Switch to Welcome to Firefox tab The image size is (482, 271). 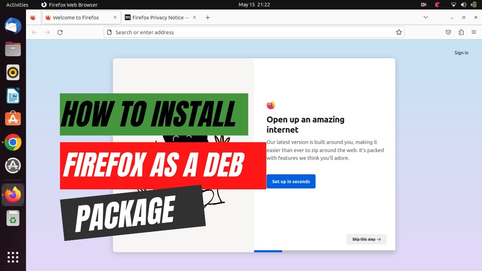81,17
